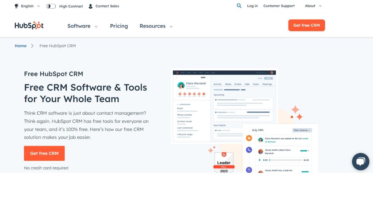Screen dimensions: 373x209
Task: Open the Pricing menu item
Action: pyautogui.click(x=119, y=26)
